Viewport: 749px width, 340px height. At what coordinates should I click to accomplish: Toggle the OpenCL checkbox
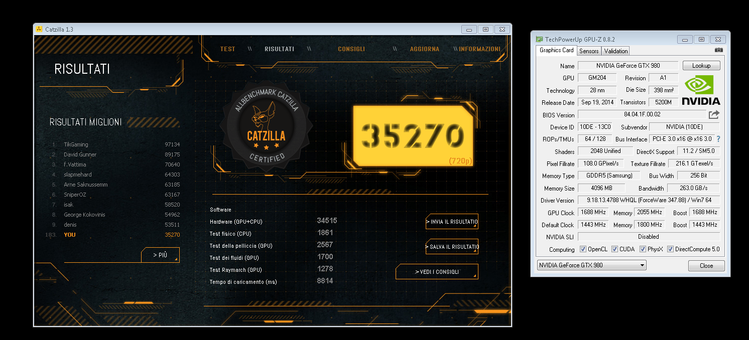coord(583,249)
